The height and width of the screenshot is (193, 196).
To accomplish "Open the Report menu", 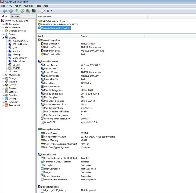I will click(18, 6).
